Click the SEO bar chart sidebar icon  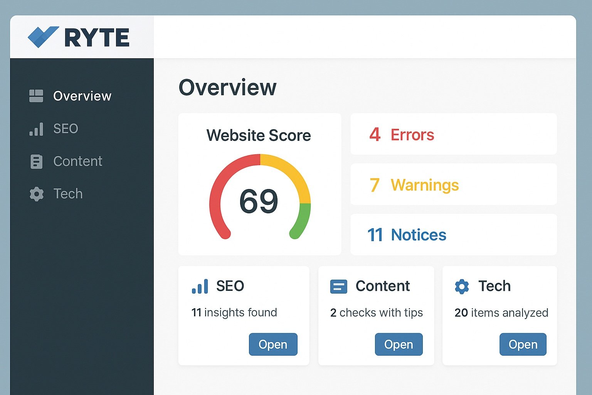[36, 129]
